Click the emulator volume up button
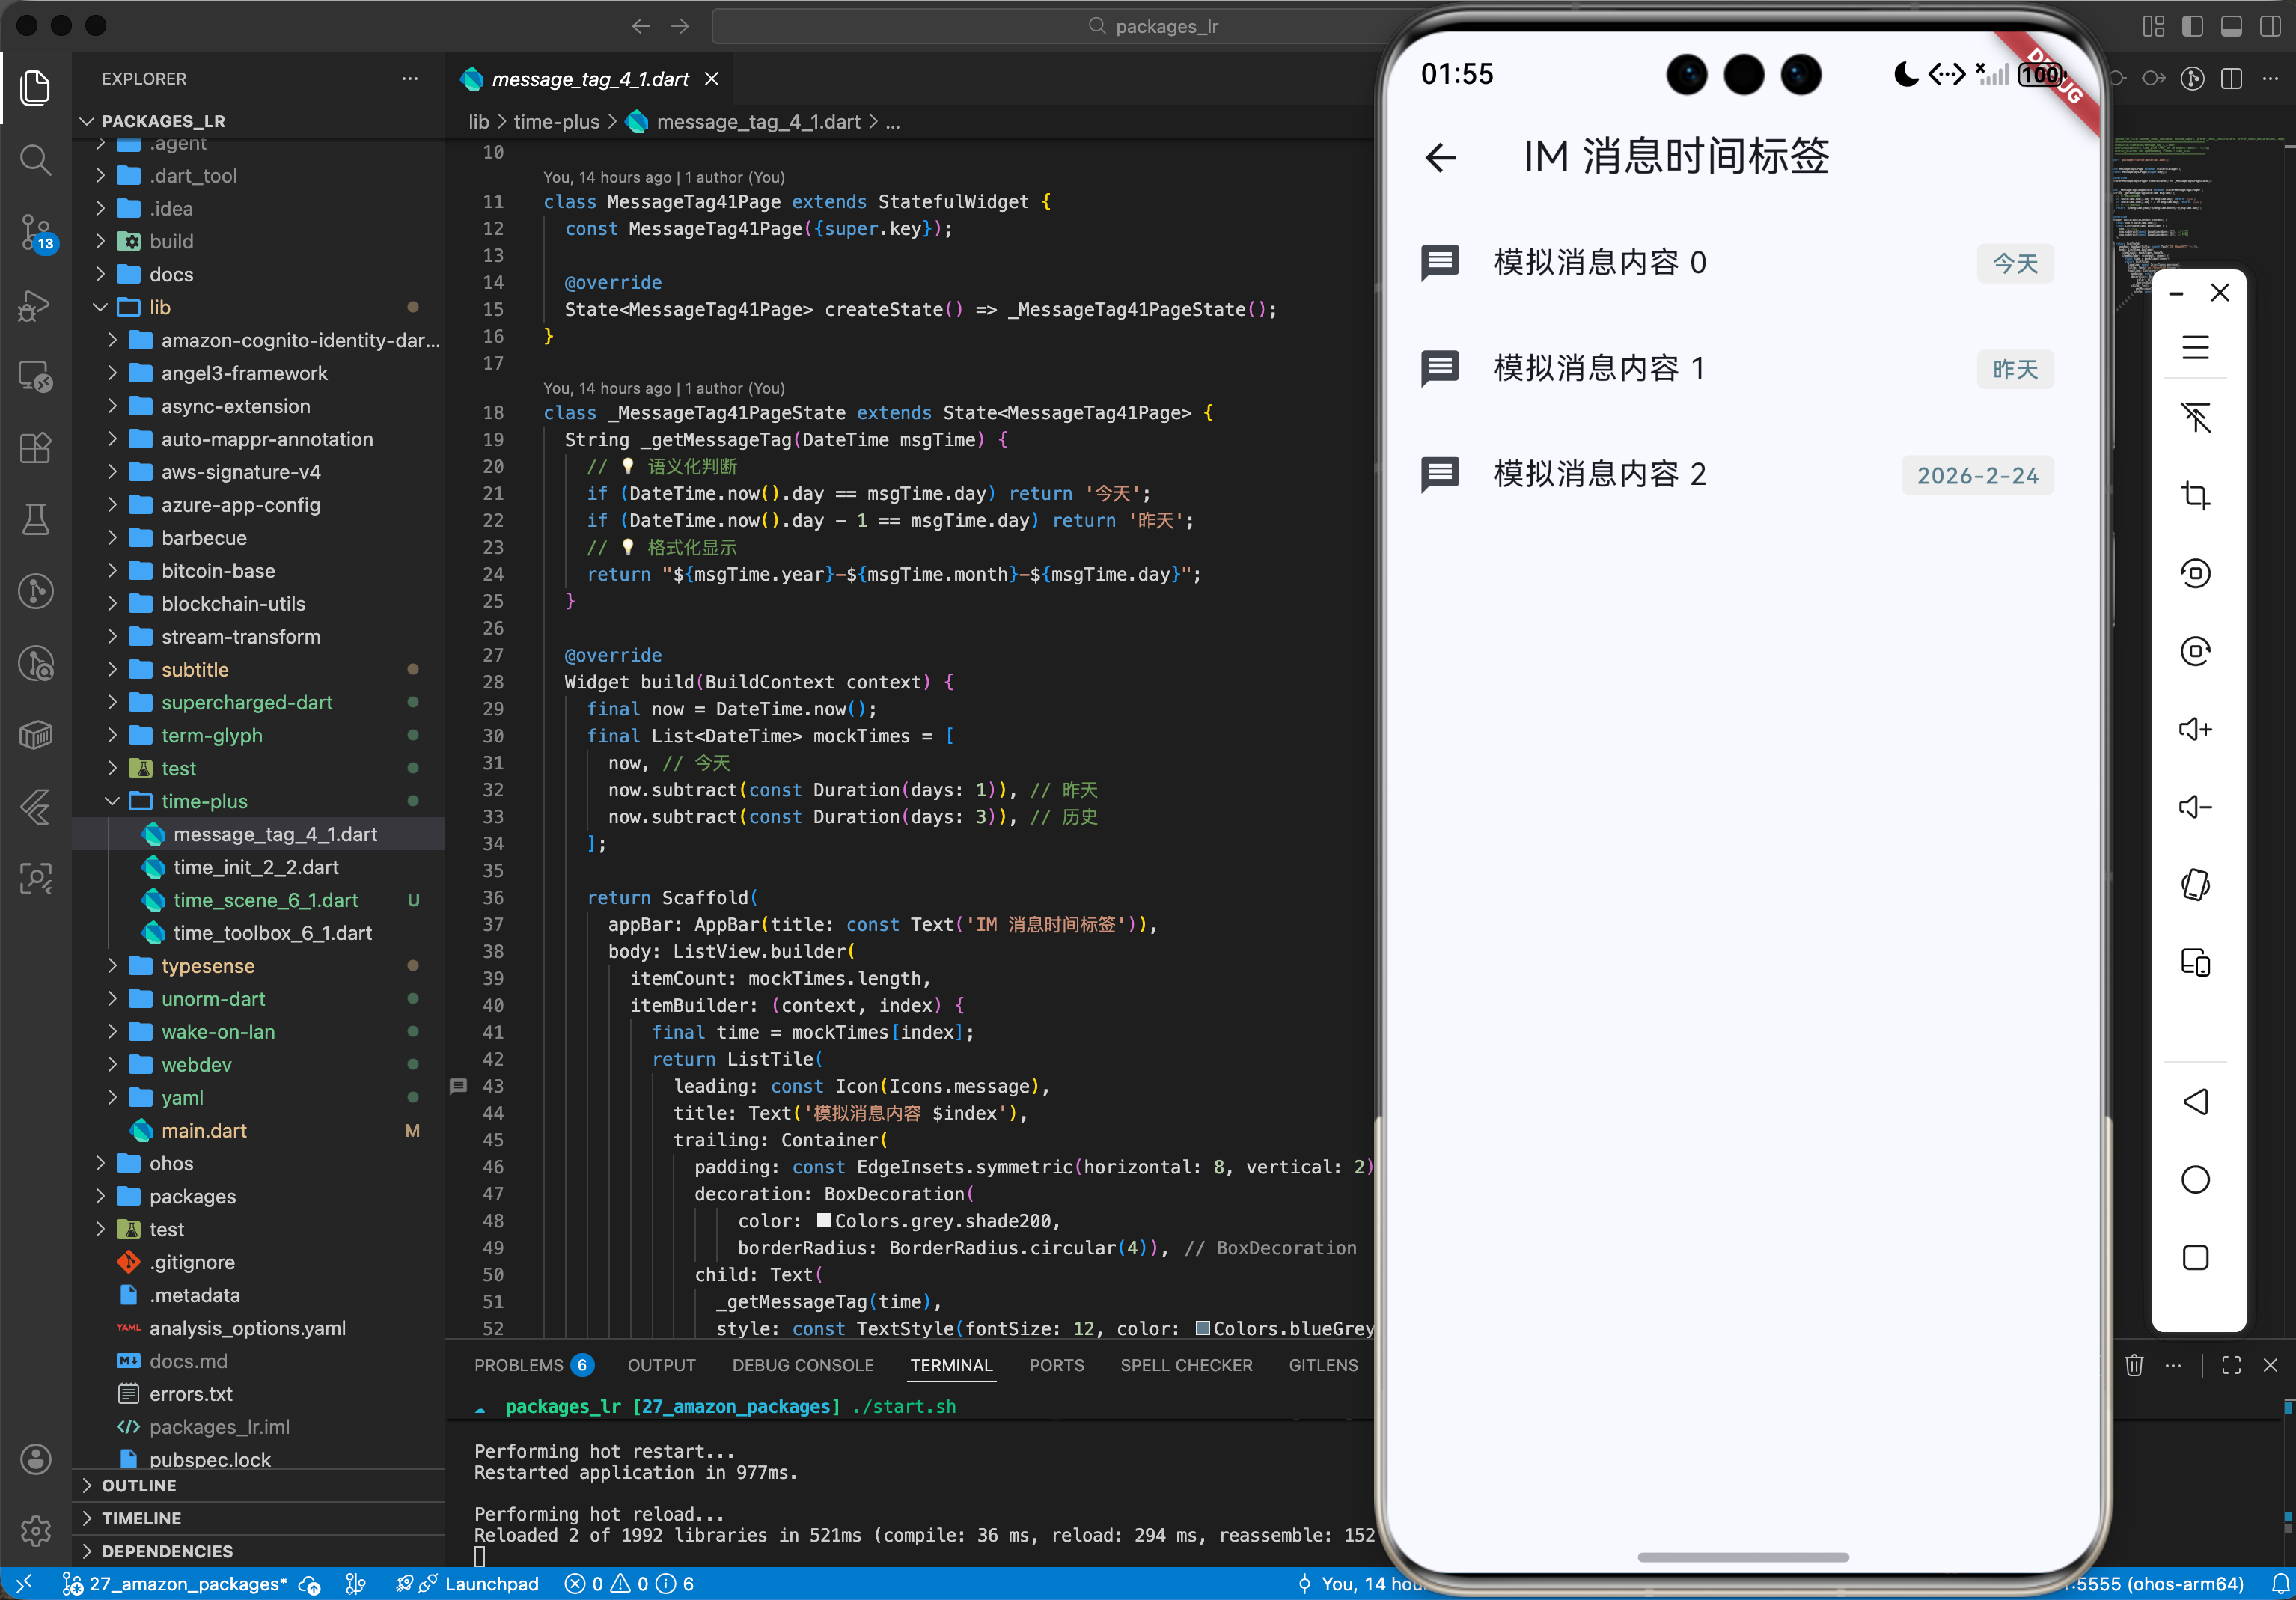This screenshot has width=2296, height=1600. click(x=2195, y=729)
